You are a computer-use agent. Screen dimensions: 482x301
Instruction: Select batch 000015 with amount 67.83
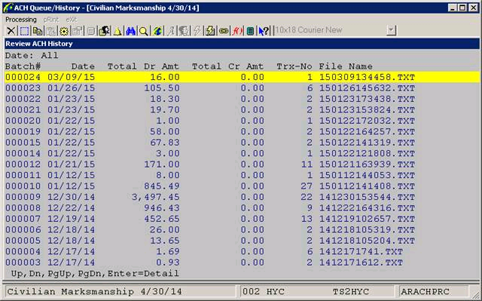[x=242, y=143]
